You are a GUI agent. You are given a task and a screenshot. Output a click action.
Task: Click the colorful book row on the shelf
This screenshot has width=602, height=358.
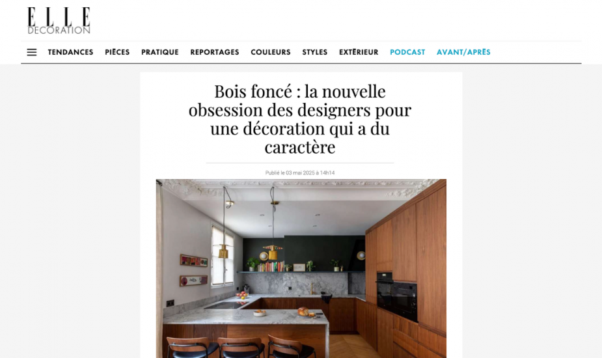pyautogui.click(x=271, y=267)
